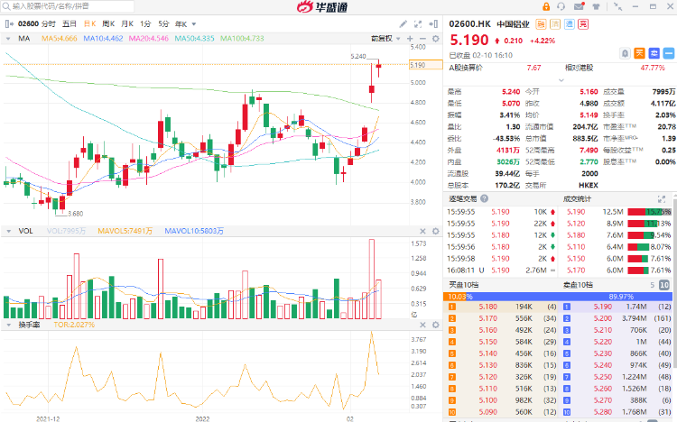Collapse the VOL indicator triangle
This screenshot has width=677, height=422.
(8, 231)
